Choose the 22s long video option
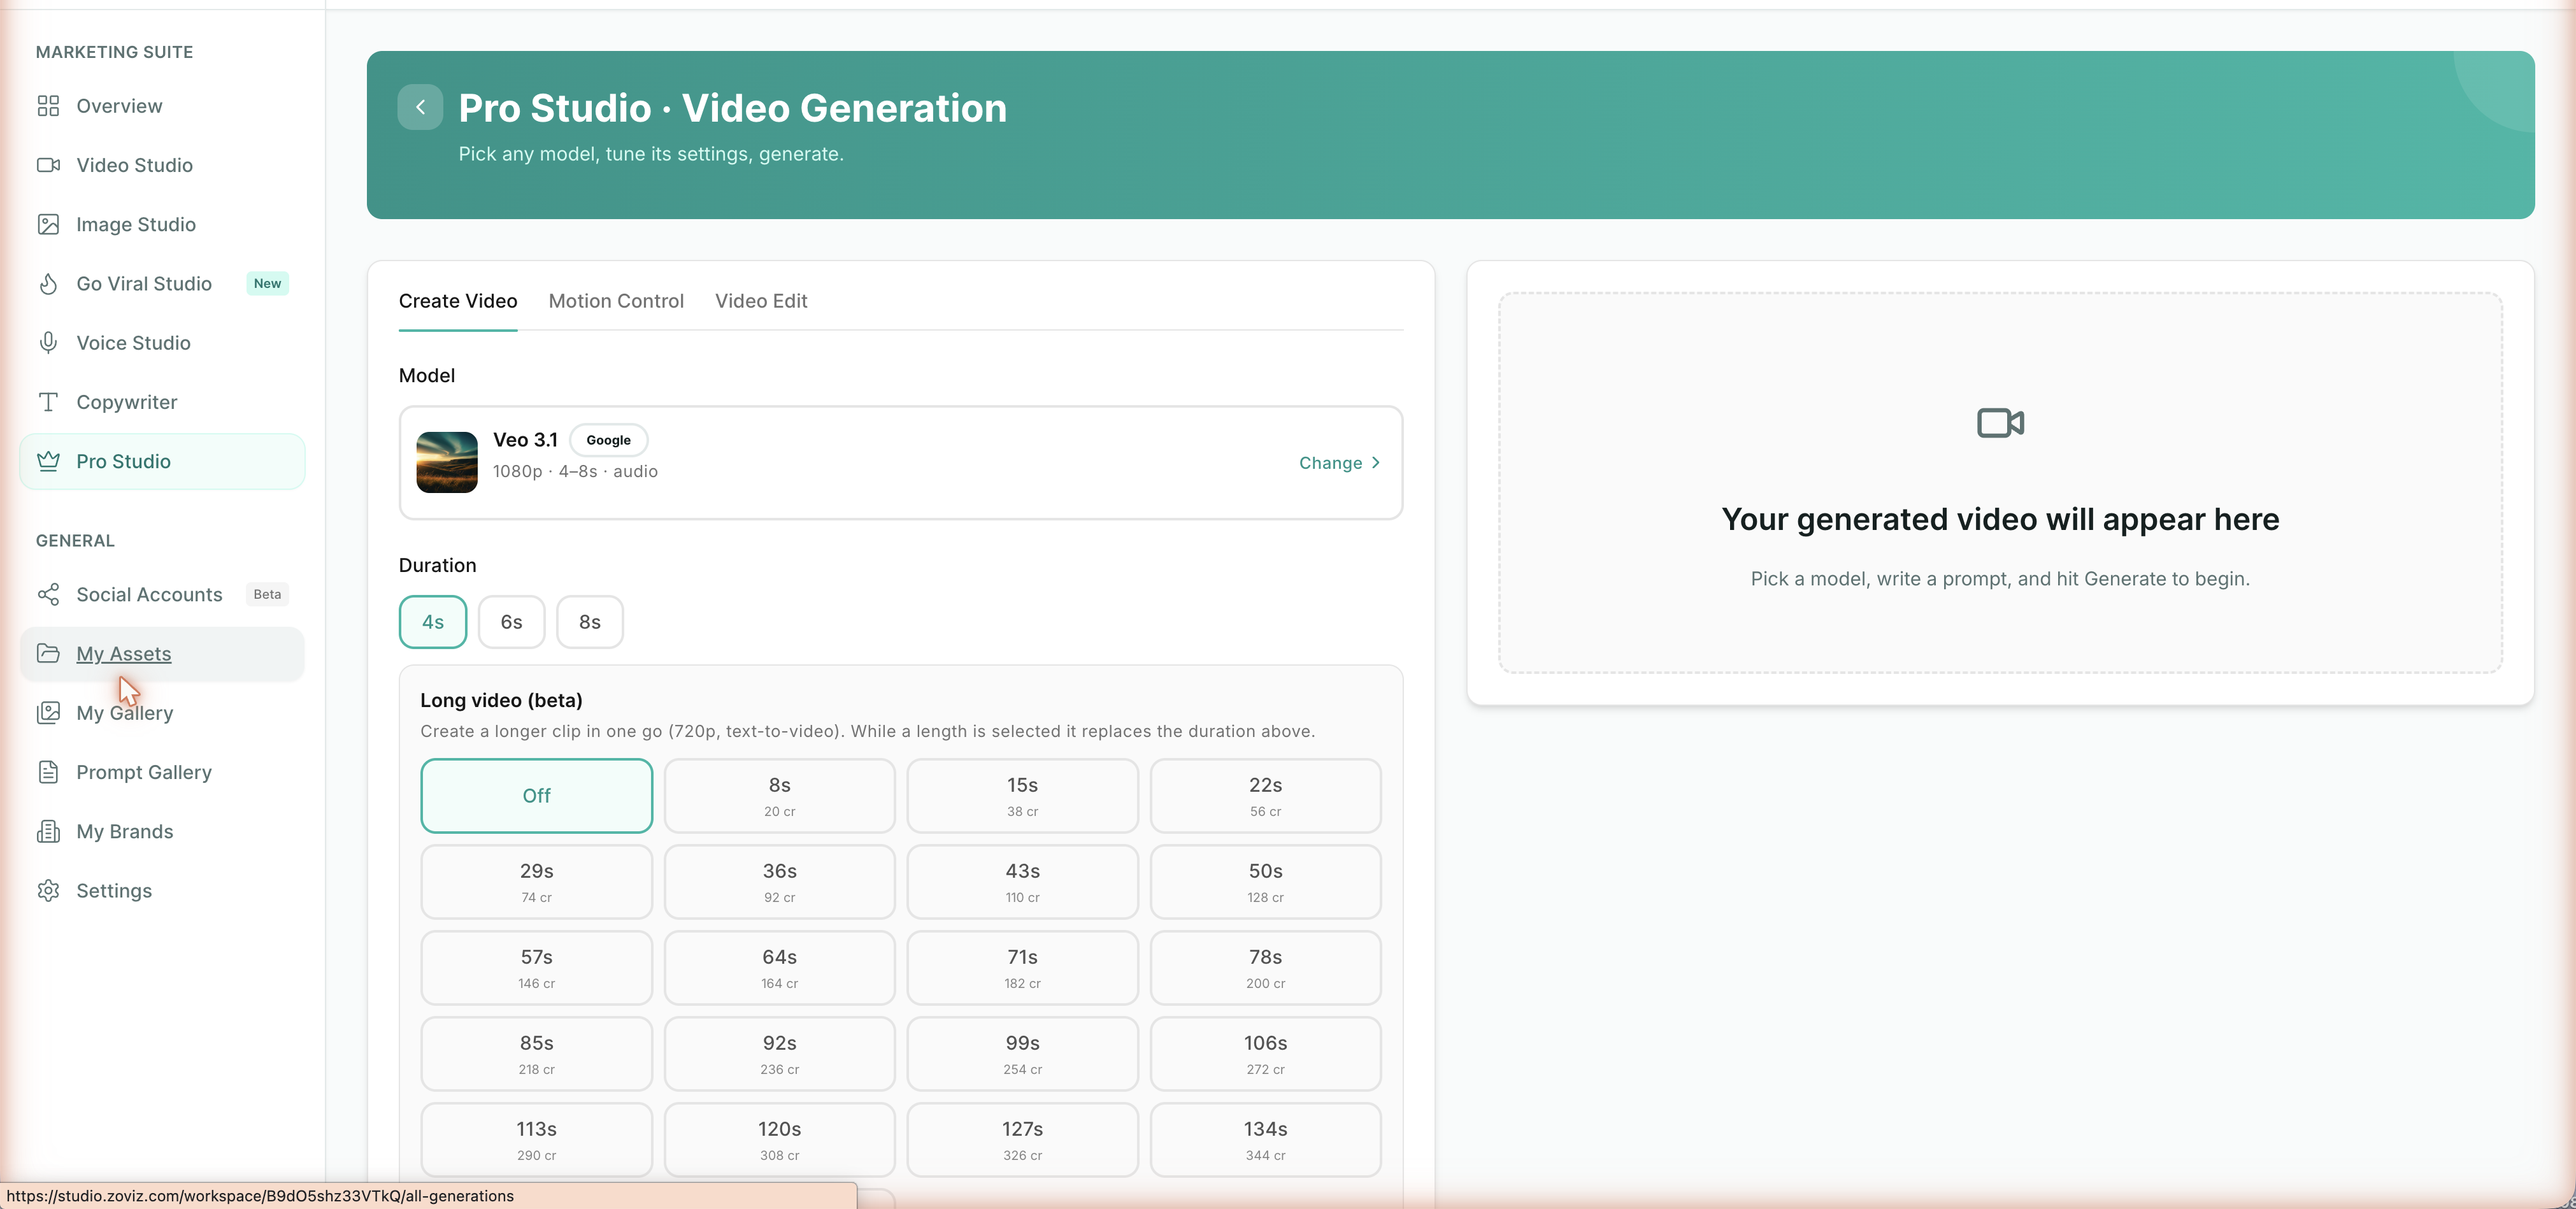Screen dimensions: 2576x1209 coord(1265,796)
